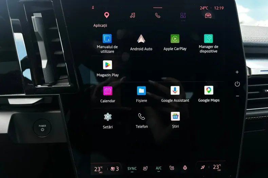The width and height of the screenshot is (268, 178).
Task: Open the phone tab in top bar
Action: click(158, 16)
